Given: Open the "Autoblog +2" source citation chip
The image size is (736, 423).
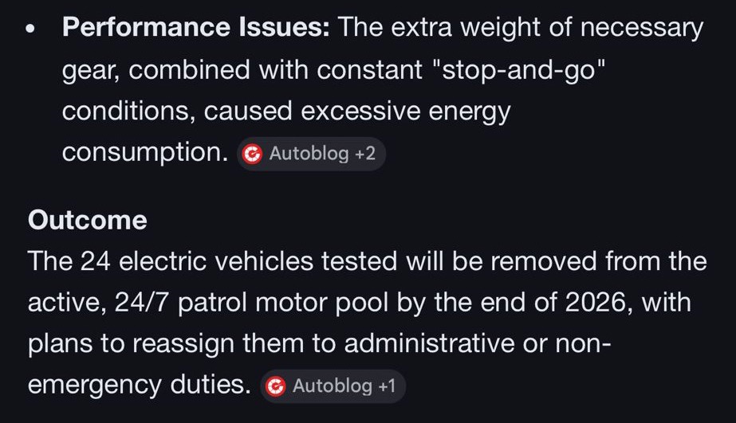Looking at the screenshot, I should [312, 154].
